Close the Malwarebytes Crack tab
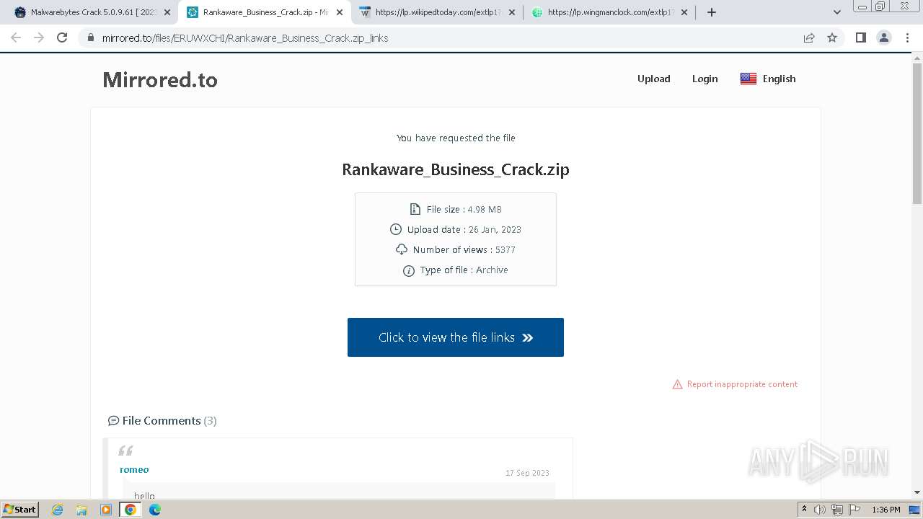923x519 pixels. [167, 12]
